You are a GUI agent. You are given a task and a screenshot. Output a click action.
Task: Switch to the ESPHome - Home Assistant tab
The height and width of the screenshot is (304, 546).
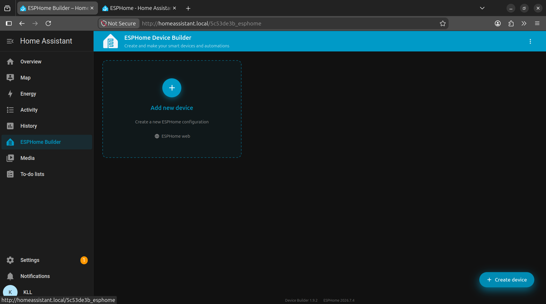(x=140, y=8)
